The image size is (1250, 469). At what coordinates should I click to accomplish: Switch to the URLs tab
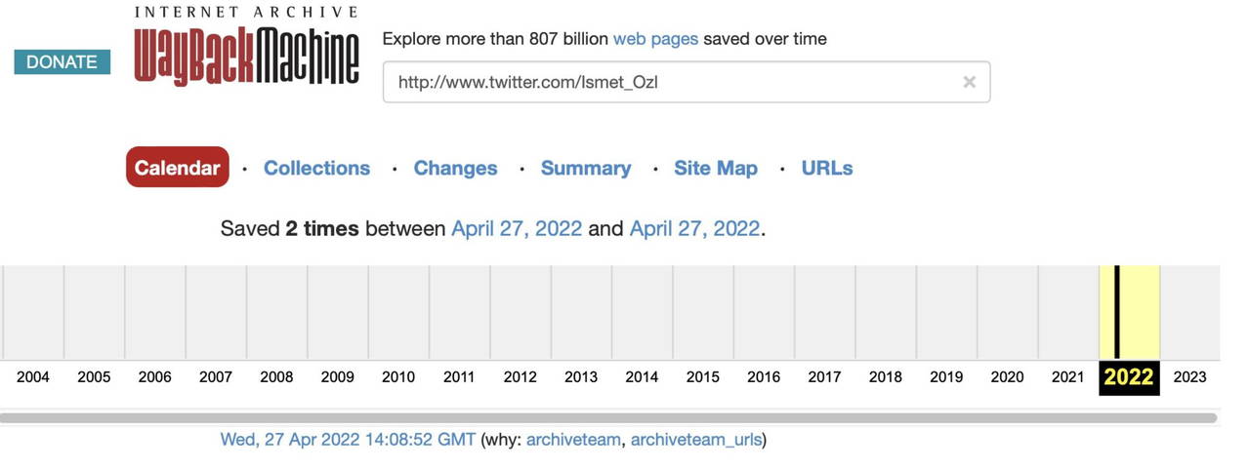(826, 168)
